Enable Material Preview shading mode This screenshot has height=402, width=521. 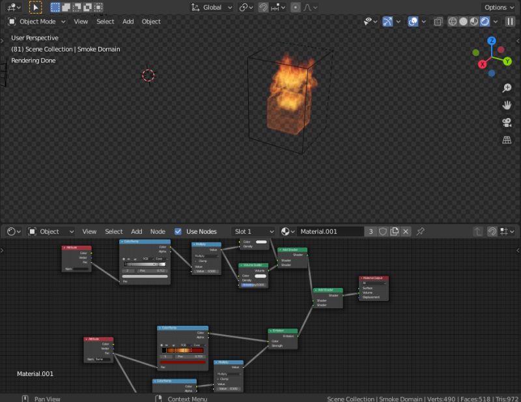click(x=475, y=22)
